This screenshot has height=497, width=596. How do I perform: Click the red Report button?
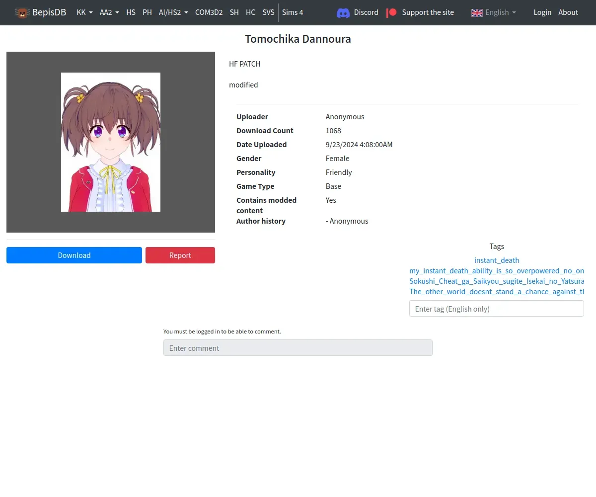[x=180, y=255]
